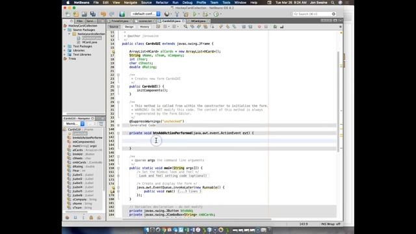
Task: Click the Open Project toolbar icon
Action: click(x=84, y=14)
